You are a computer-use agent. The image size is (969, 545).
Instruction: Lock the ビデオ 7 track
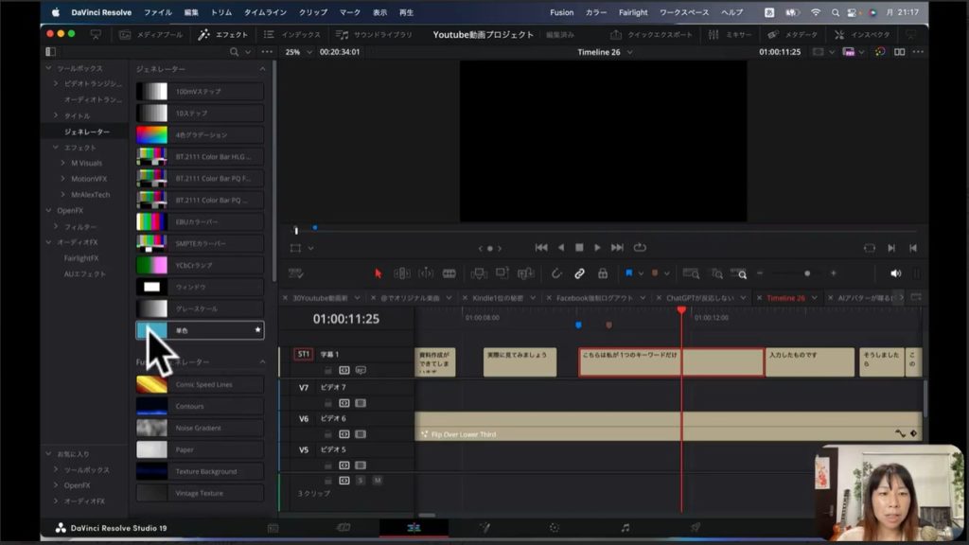pyautogui.click(x=329, y=403)
